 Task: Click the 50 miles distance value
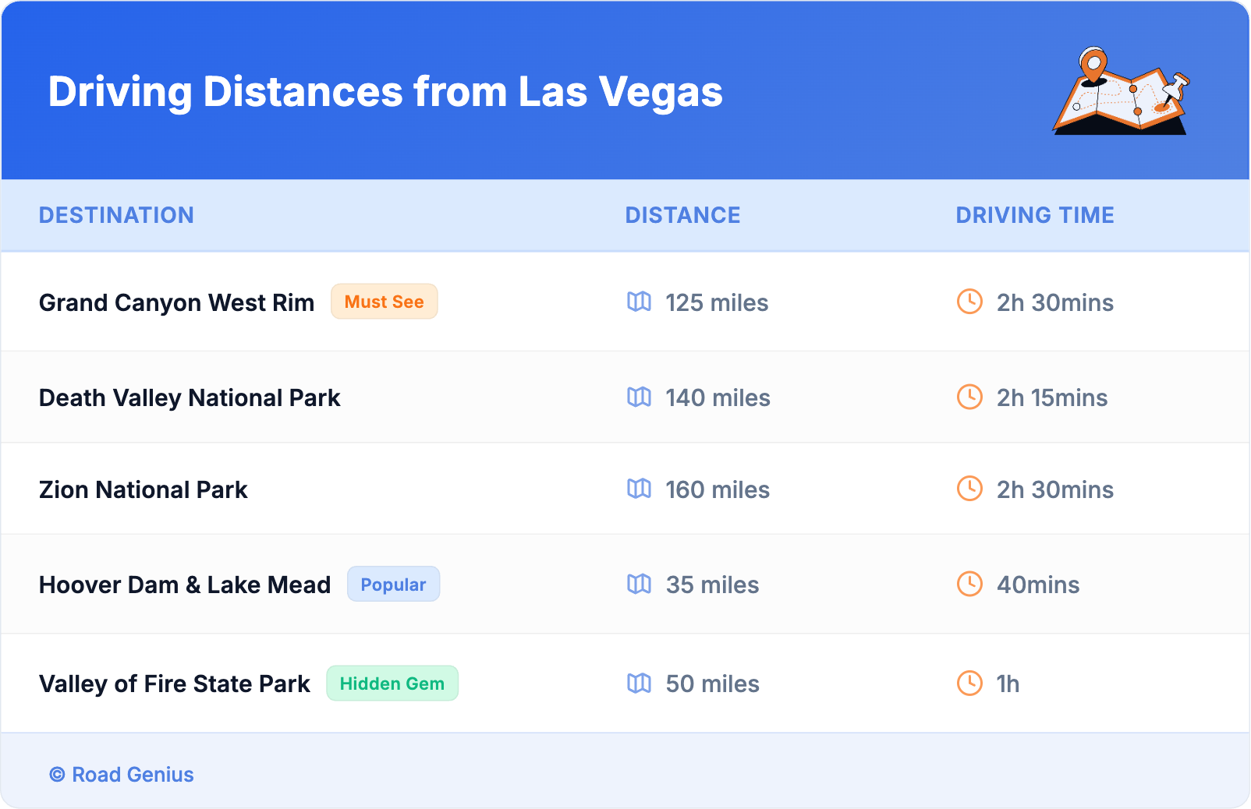[x=712, y=684]
